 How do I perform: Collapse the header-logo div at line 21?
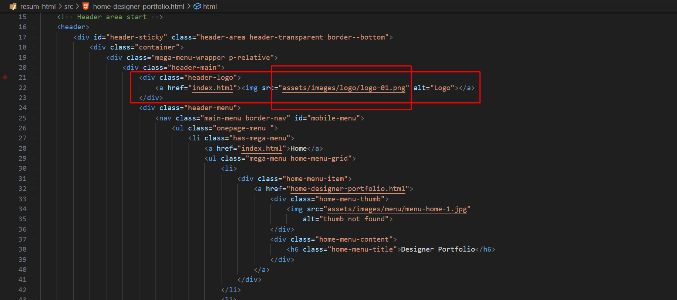34,78
